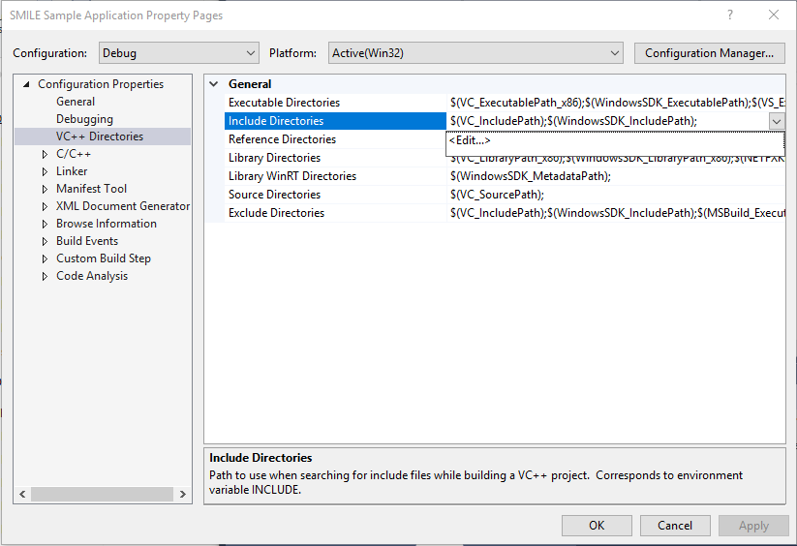Select the Debugging tree item

pos(84,119)
